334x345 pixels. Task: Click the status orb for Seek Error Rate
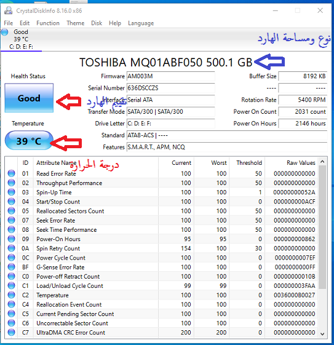11,220
